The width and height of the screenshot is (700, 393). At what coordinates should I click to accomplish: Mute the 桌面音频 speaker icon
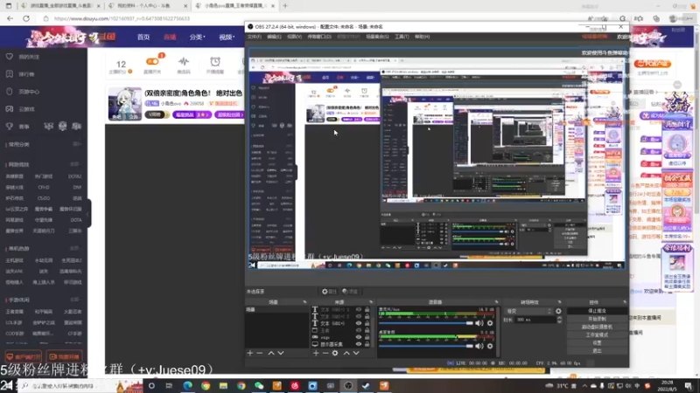pyautogui.click(x=479, y=346)
